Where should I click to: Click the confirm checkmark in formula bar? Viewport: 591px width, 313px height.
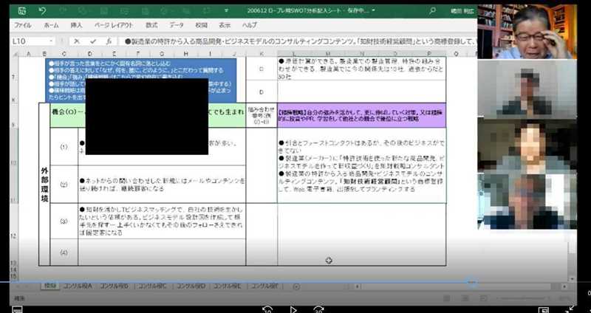coord(93,41)
